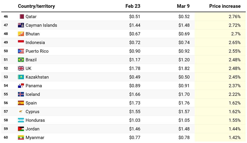Click the Bhutan flag icon
Image resolution: width=247 pixels, height=143 pixels.
[21, 34]
